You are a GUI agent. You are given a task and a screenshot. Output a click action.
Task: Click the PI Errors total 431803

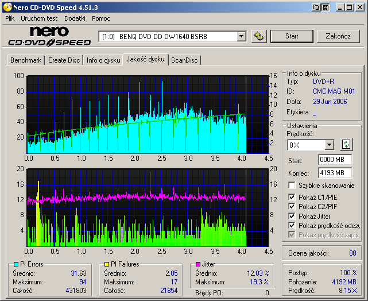(76, 291)
